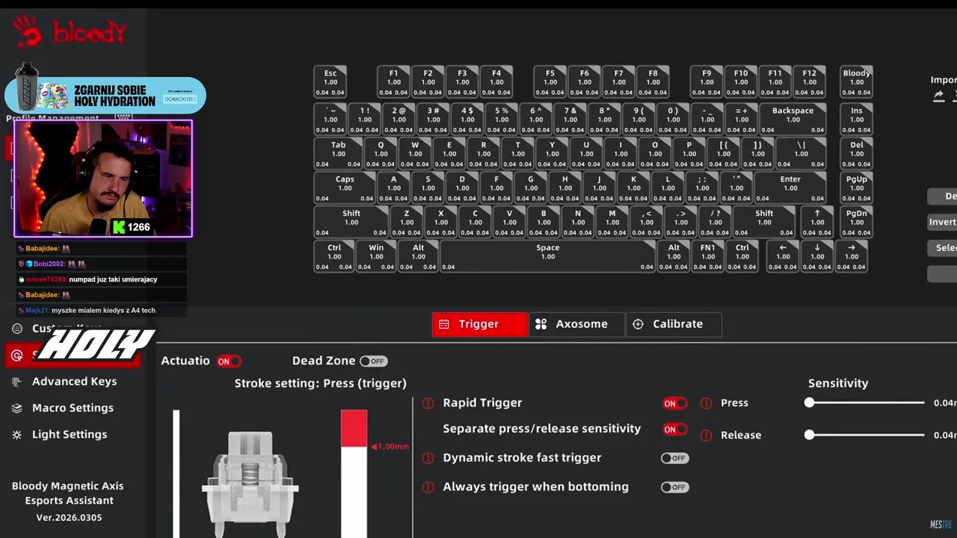
Task: Adjust the Press sensitivity slider handle
Action: point(809,403)
